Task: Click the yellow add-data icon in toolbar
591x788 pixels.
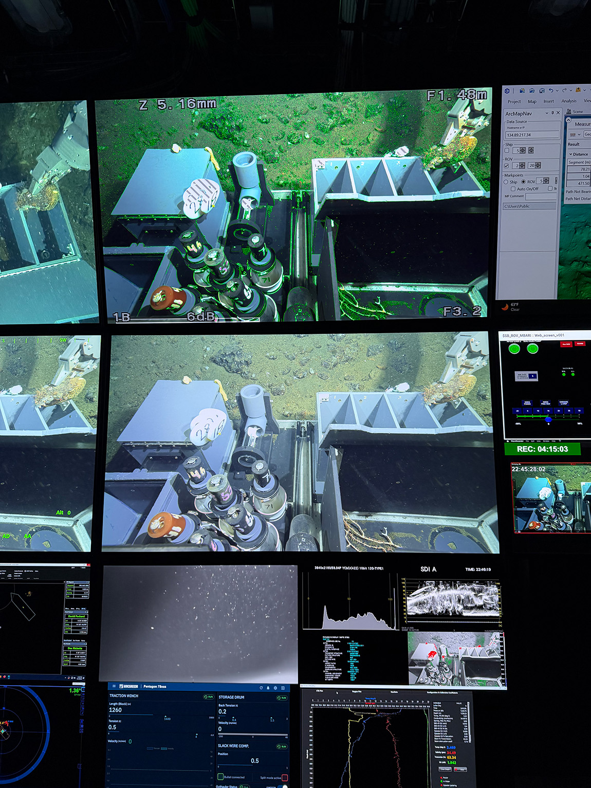Action: point(578,90)
